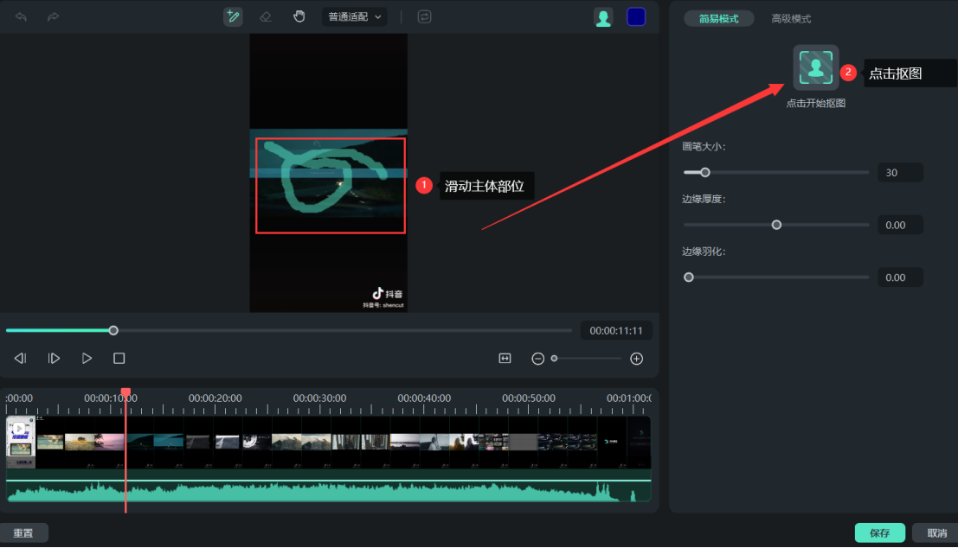
Task: Click the 保存 save button
Action: tap(879, 532)
